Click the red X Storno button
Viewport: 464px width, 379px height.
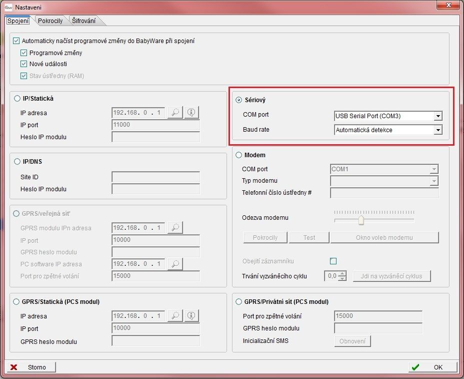(x=31, y=367)
